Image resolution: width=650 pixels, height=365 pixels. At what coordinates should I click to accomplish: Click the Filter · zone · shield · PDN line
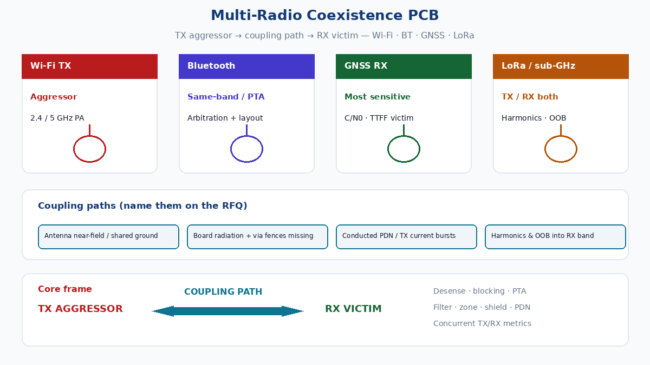pos(482,308)
